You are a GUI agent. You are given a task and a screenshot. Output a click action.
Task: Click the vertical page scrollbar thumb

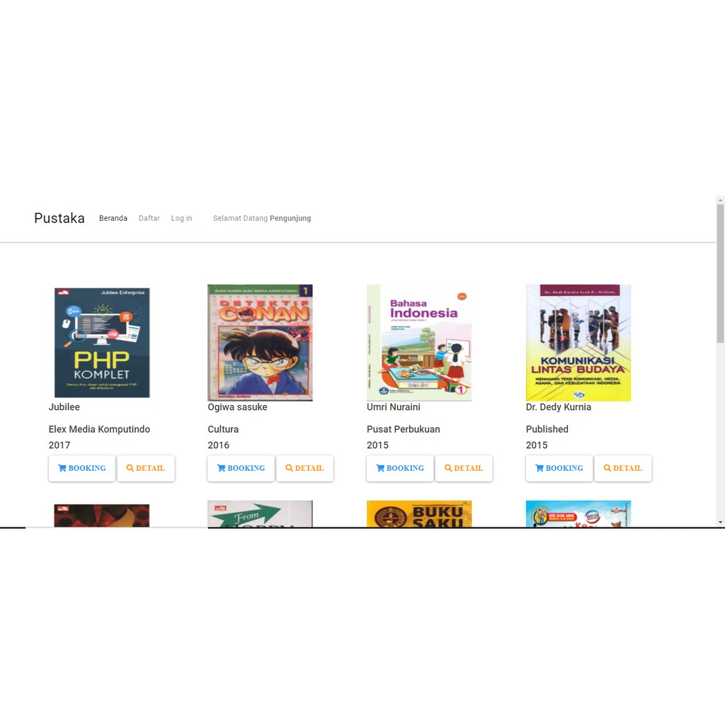coord(720,274)
